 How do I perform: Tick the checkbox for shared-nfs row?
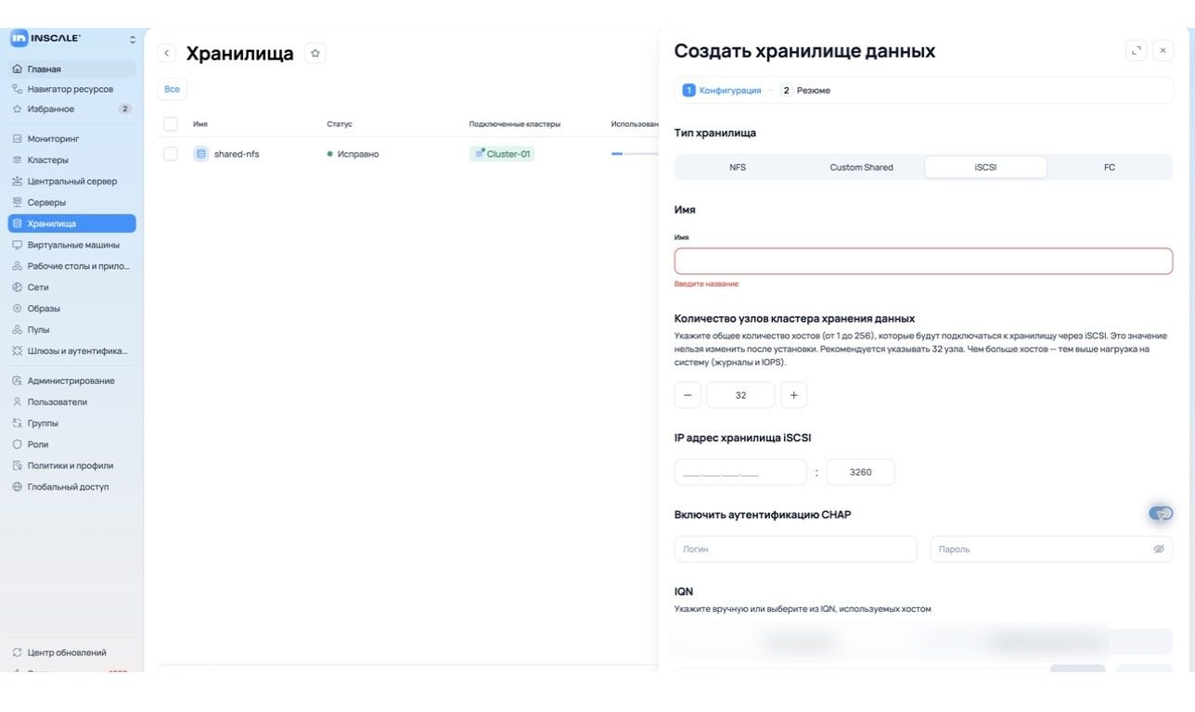point(171,154)
